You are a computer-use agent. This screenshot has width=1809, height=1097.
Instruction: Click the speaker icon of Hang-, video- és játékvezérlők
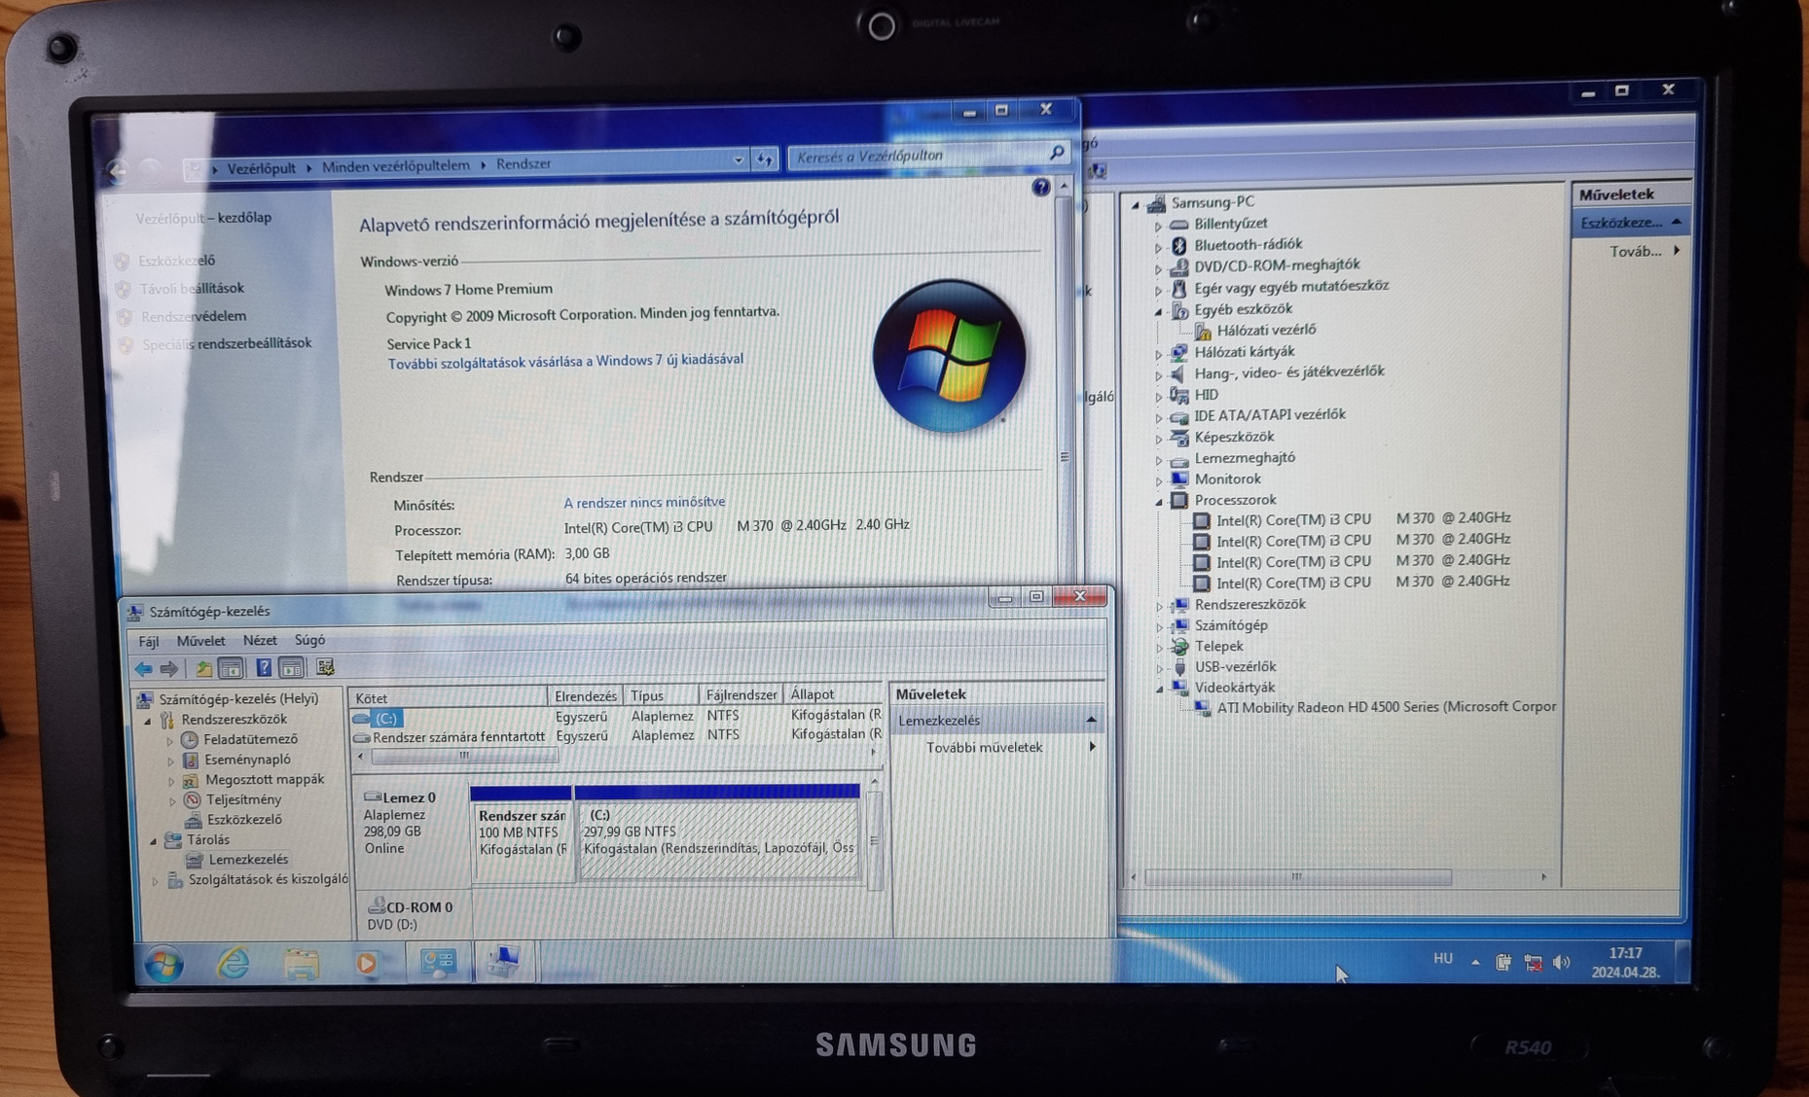pos(1178,372)
